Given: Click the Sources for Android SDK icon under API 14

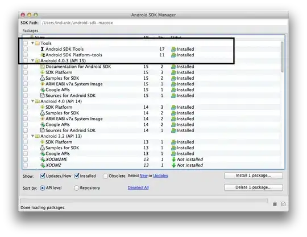Looking at the screenshot, I should click(x=42, y=130).
